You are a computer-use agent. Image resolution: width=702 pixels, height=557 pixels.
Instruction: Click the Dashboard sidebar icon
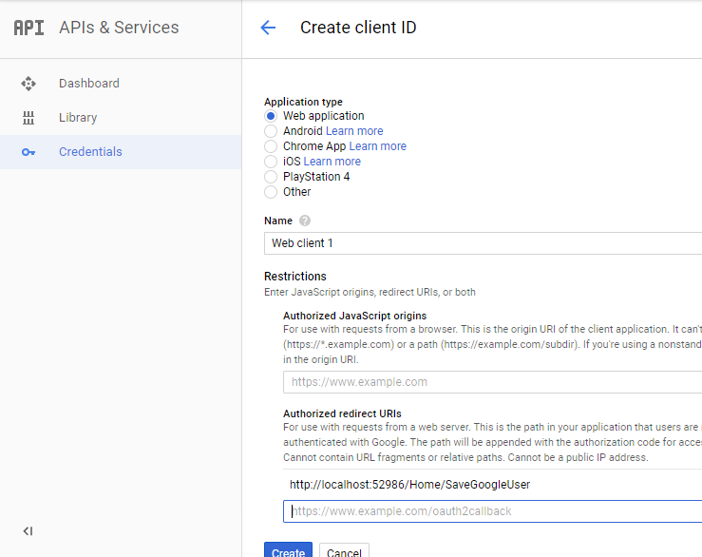coord(28,84)
